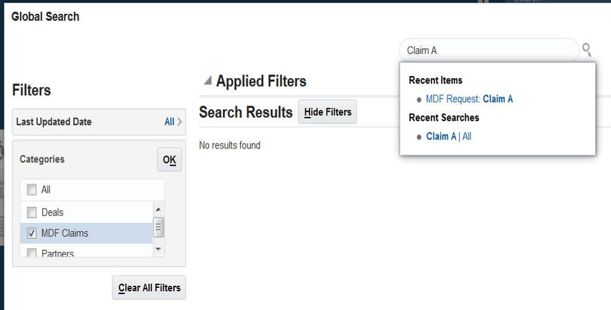
Task: Click the categories list scroll-up arrow
Action: pos(158,209)
